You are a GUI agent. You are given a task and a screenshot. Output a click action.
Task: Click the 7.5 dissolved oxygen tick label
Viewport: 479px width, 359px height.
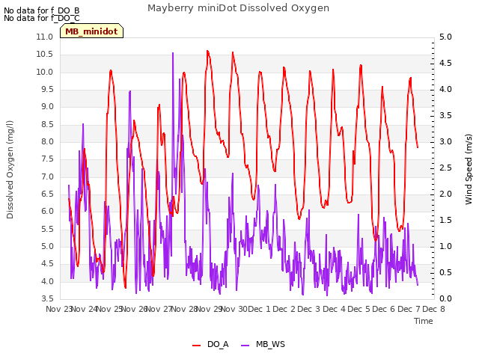[47, 159]
